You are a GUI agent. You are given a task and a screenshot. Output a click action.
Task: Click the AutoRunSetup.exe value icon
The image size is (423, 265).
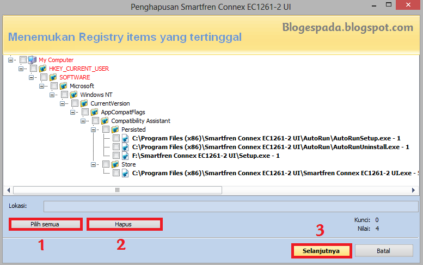125,138
